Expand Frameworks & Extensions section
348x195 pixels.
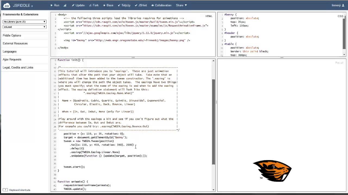click(x=21, y=14)
